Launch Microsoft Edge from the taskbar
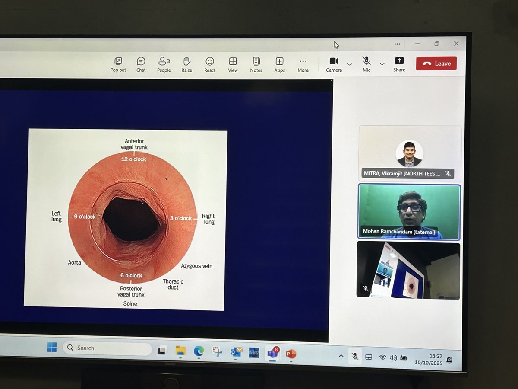 pos(199,351)
